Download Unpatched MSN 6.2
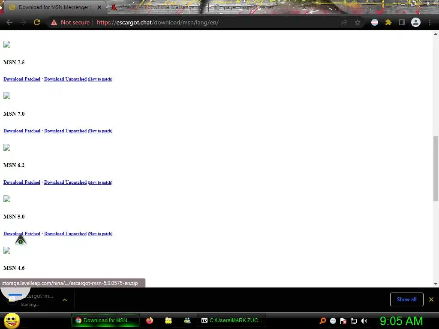The image size is (439, 329). [65, 182]
